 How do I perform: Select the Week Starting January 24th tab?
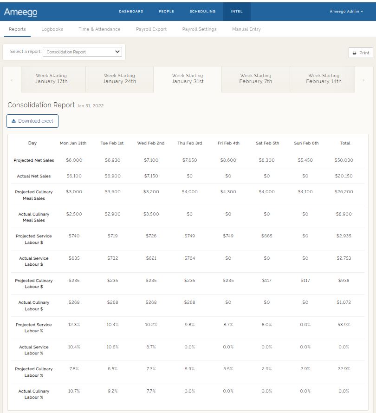(x=119, y=79)
